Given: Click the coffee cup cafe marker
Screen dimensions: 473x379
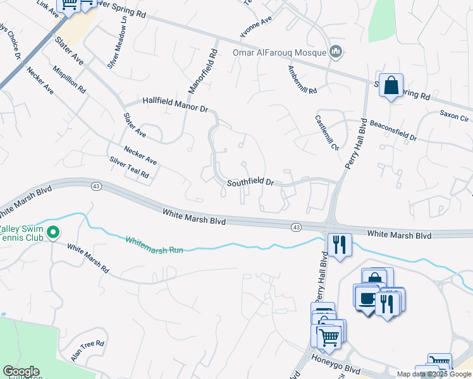Looking at the screenshot, I should coord(367,301).
